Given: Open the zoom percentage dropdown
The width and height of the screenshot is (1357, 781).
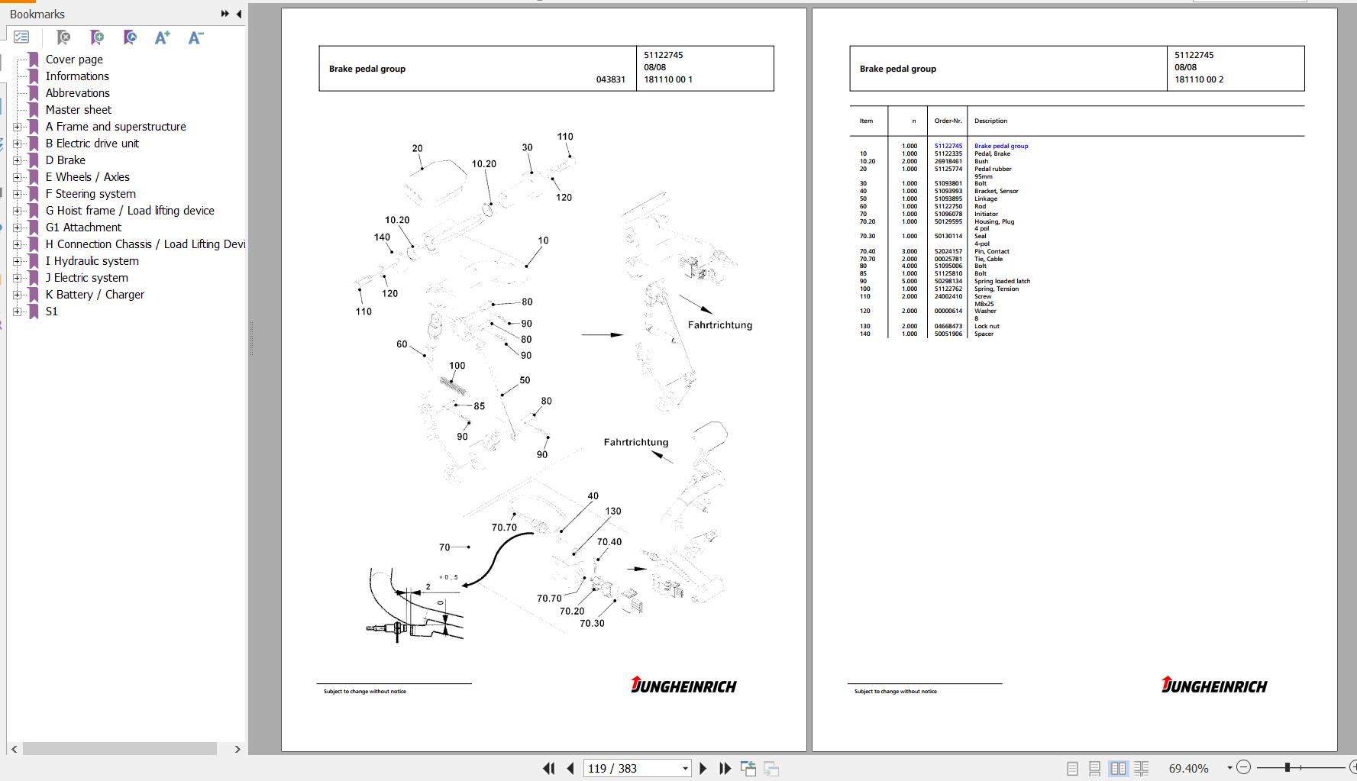Looking at the screenshot, I should [1229, 768].
